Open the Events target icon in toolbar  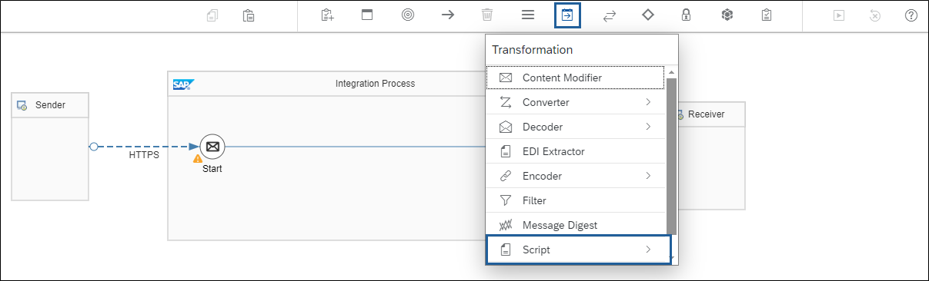tap(407, 15)
